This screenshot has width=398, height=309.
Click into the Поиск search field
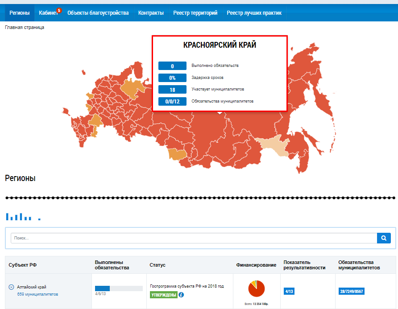(194, 238)
